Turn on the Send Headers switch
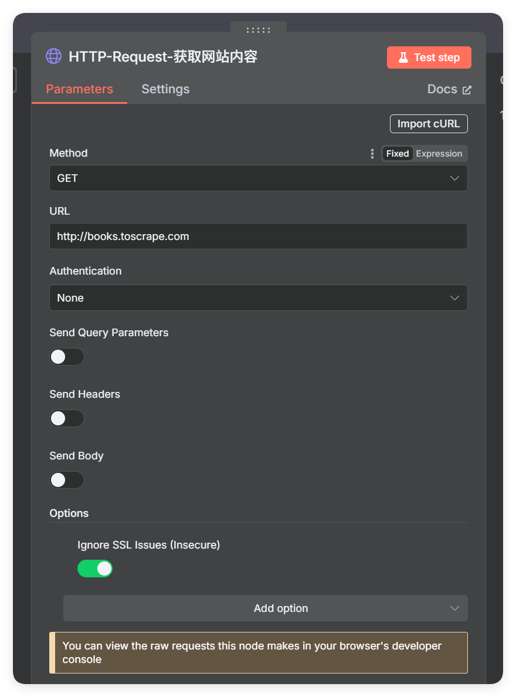The height and width of the screenshot is (697, 516). [67, 418]
